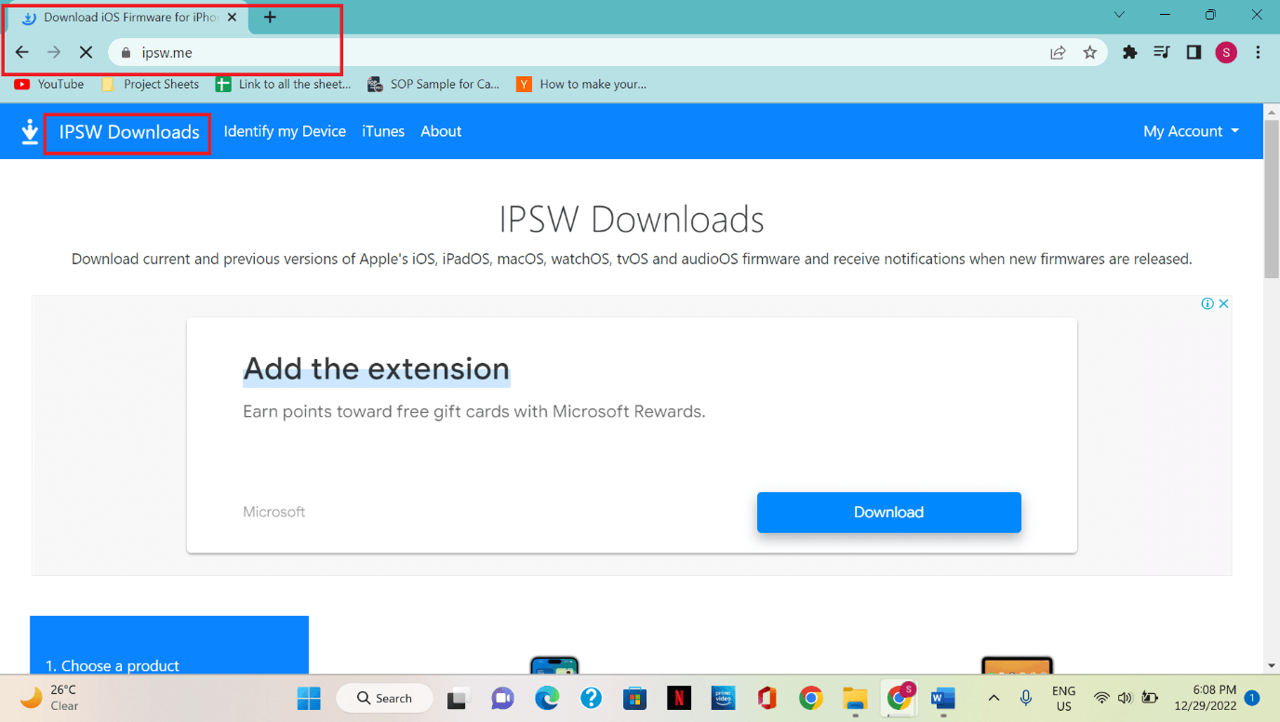Launch Prime Video from the taskbar

(723, 698)
